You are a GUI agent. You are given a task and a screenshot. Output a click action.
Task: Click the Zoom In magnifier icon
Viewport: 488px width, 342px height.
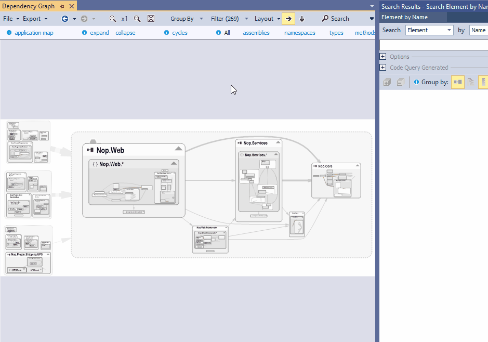point(112,19)
